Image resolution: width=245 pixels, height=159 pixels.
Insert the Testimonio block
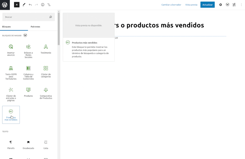click(x=46, y=50)
